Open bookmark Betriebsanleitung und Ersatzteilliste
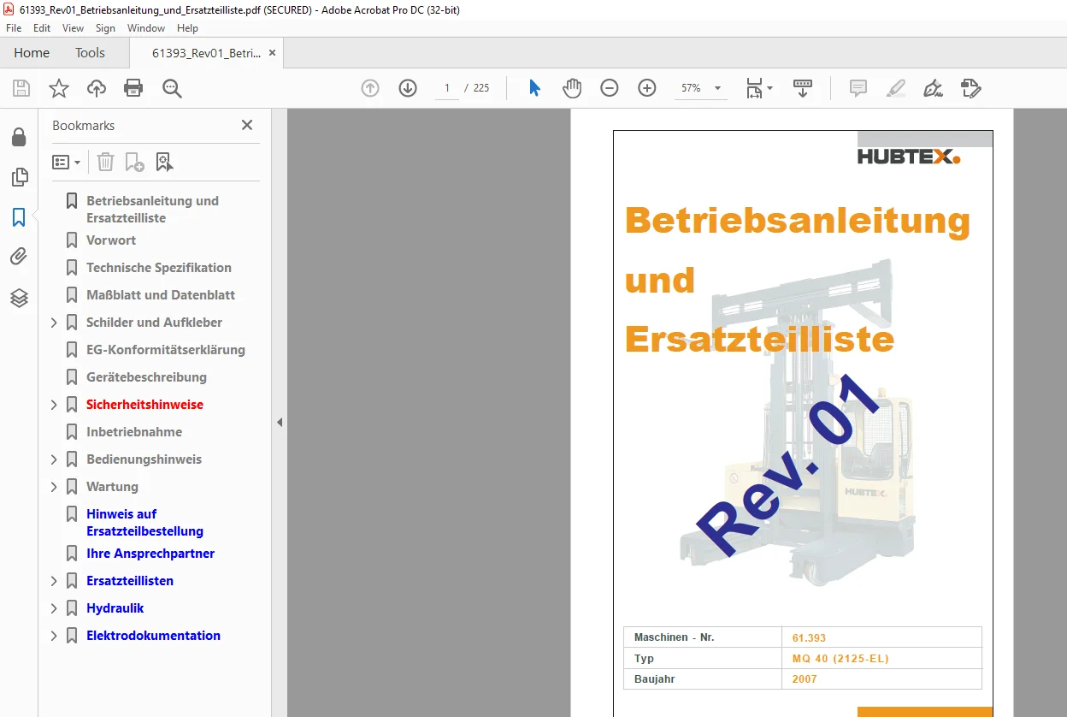Screen dimensions: 1067x717 [x=152, y=210]
